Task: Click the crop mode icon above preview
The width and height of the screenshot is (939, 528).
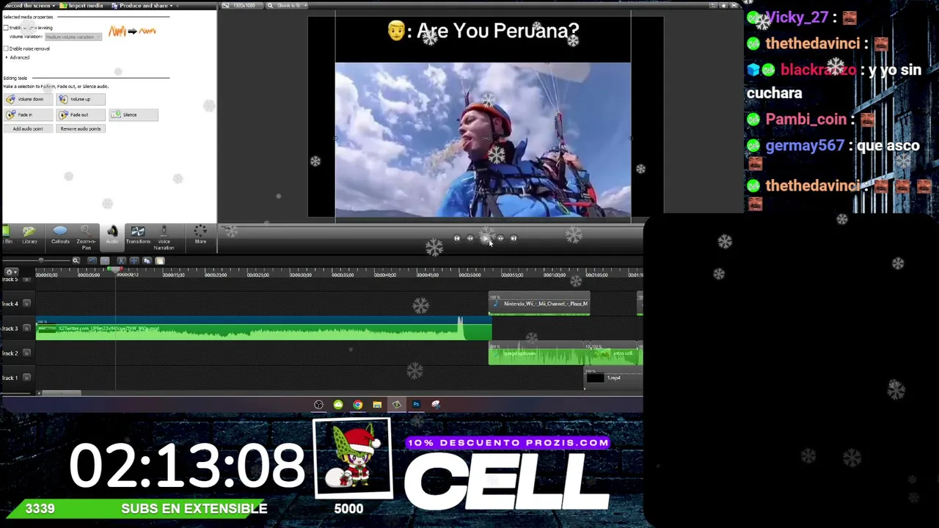Action: 712,6
